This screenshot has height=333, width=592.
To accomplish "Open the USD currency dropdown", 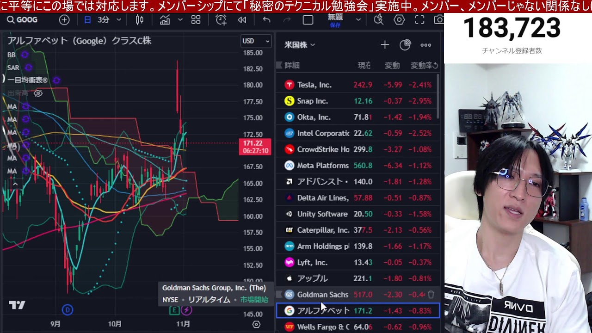I will pos(256,41).
